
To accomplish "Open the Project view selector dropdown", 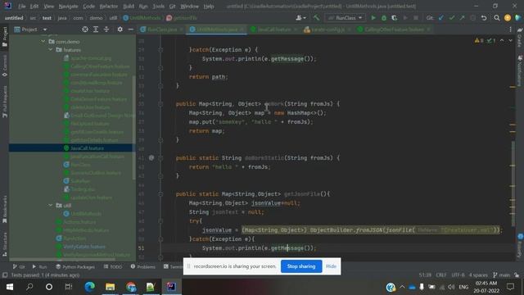I will point(30,29).
